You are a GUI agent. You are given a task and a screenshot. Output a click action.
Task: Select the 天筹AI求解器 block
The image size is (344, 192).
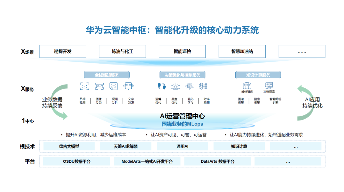click(125, 146)
